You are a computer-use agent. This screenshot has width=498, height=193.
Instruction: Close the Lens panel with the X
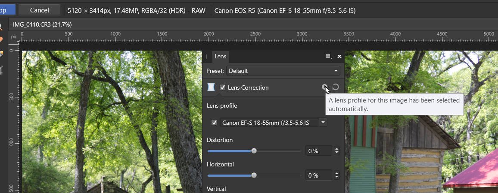point(339,57)
